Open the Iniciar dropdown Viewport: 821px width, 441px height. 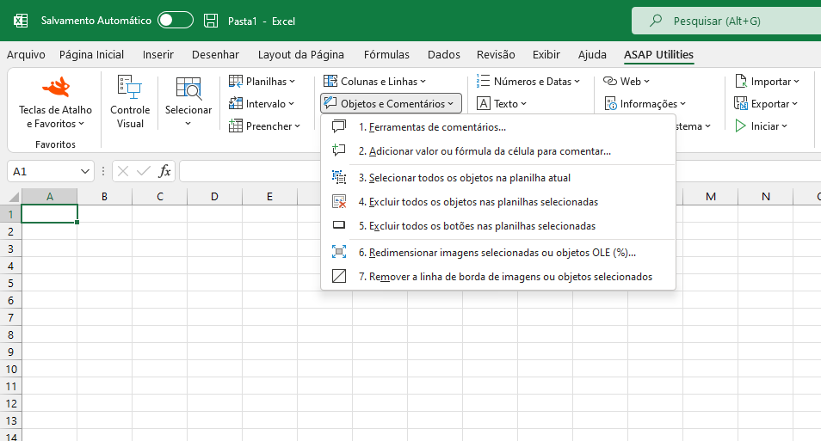click(762, 126)
